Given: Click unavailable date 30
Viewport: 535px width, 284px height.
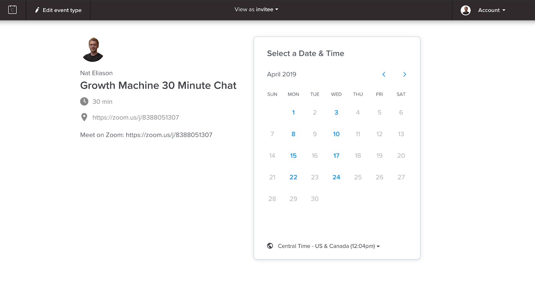Looking at the screenshot, I should 315,199.
